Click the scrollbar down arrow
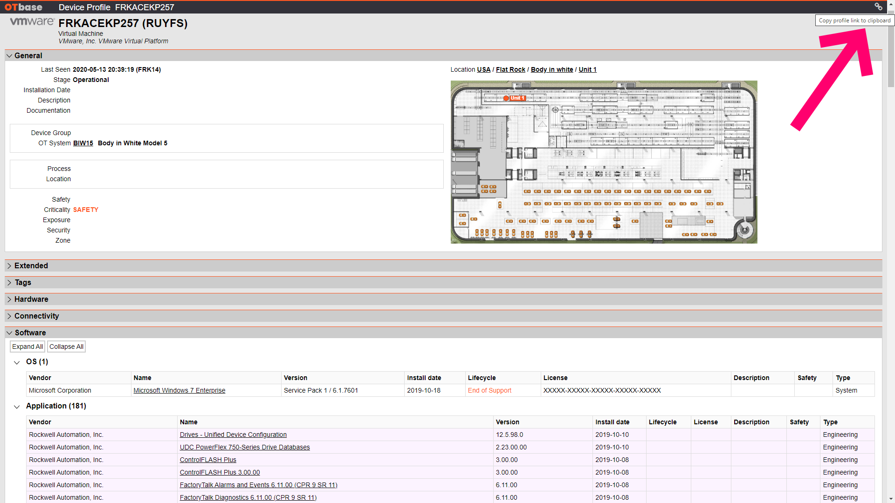Viewport: 895px width, 503px height. [x=891, y=499]
